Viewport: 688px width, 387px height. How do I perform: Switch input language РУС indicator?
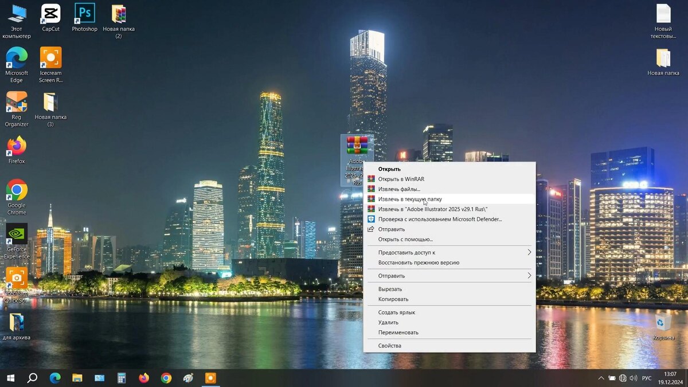pyautogui.click(x=647, y=378)
